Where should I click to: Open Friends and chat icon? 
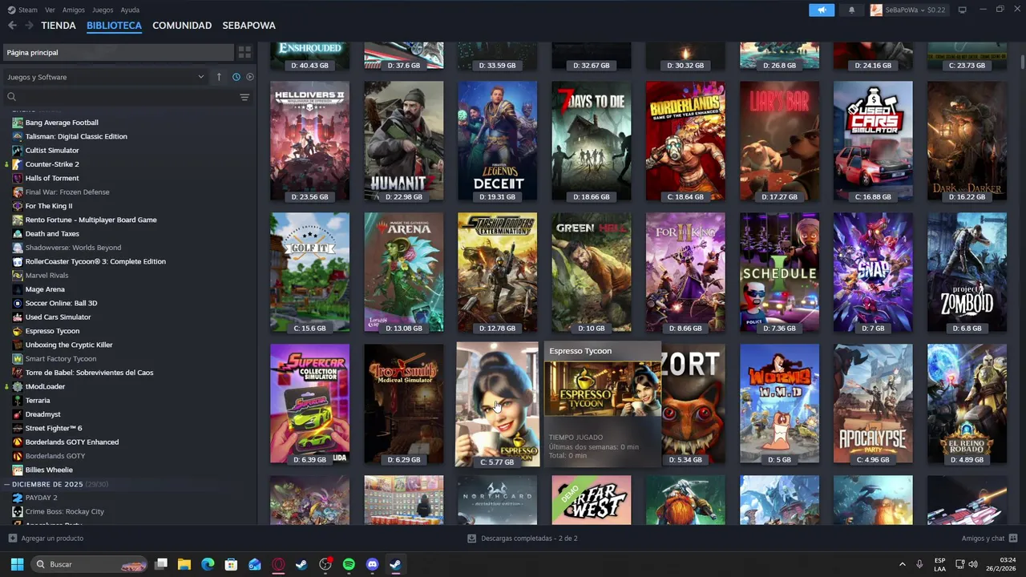click(1013, 539)
